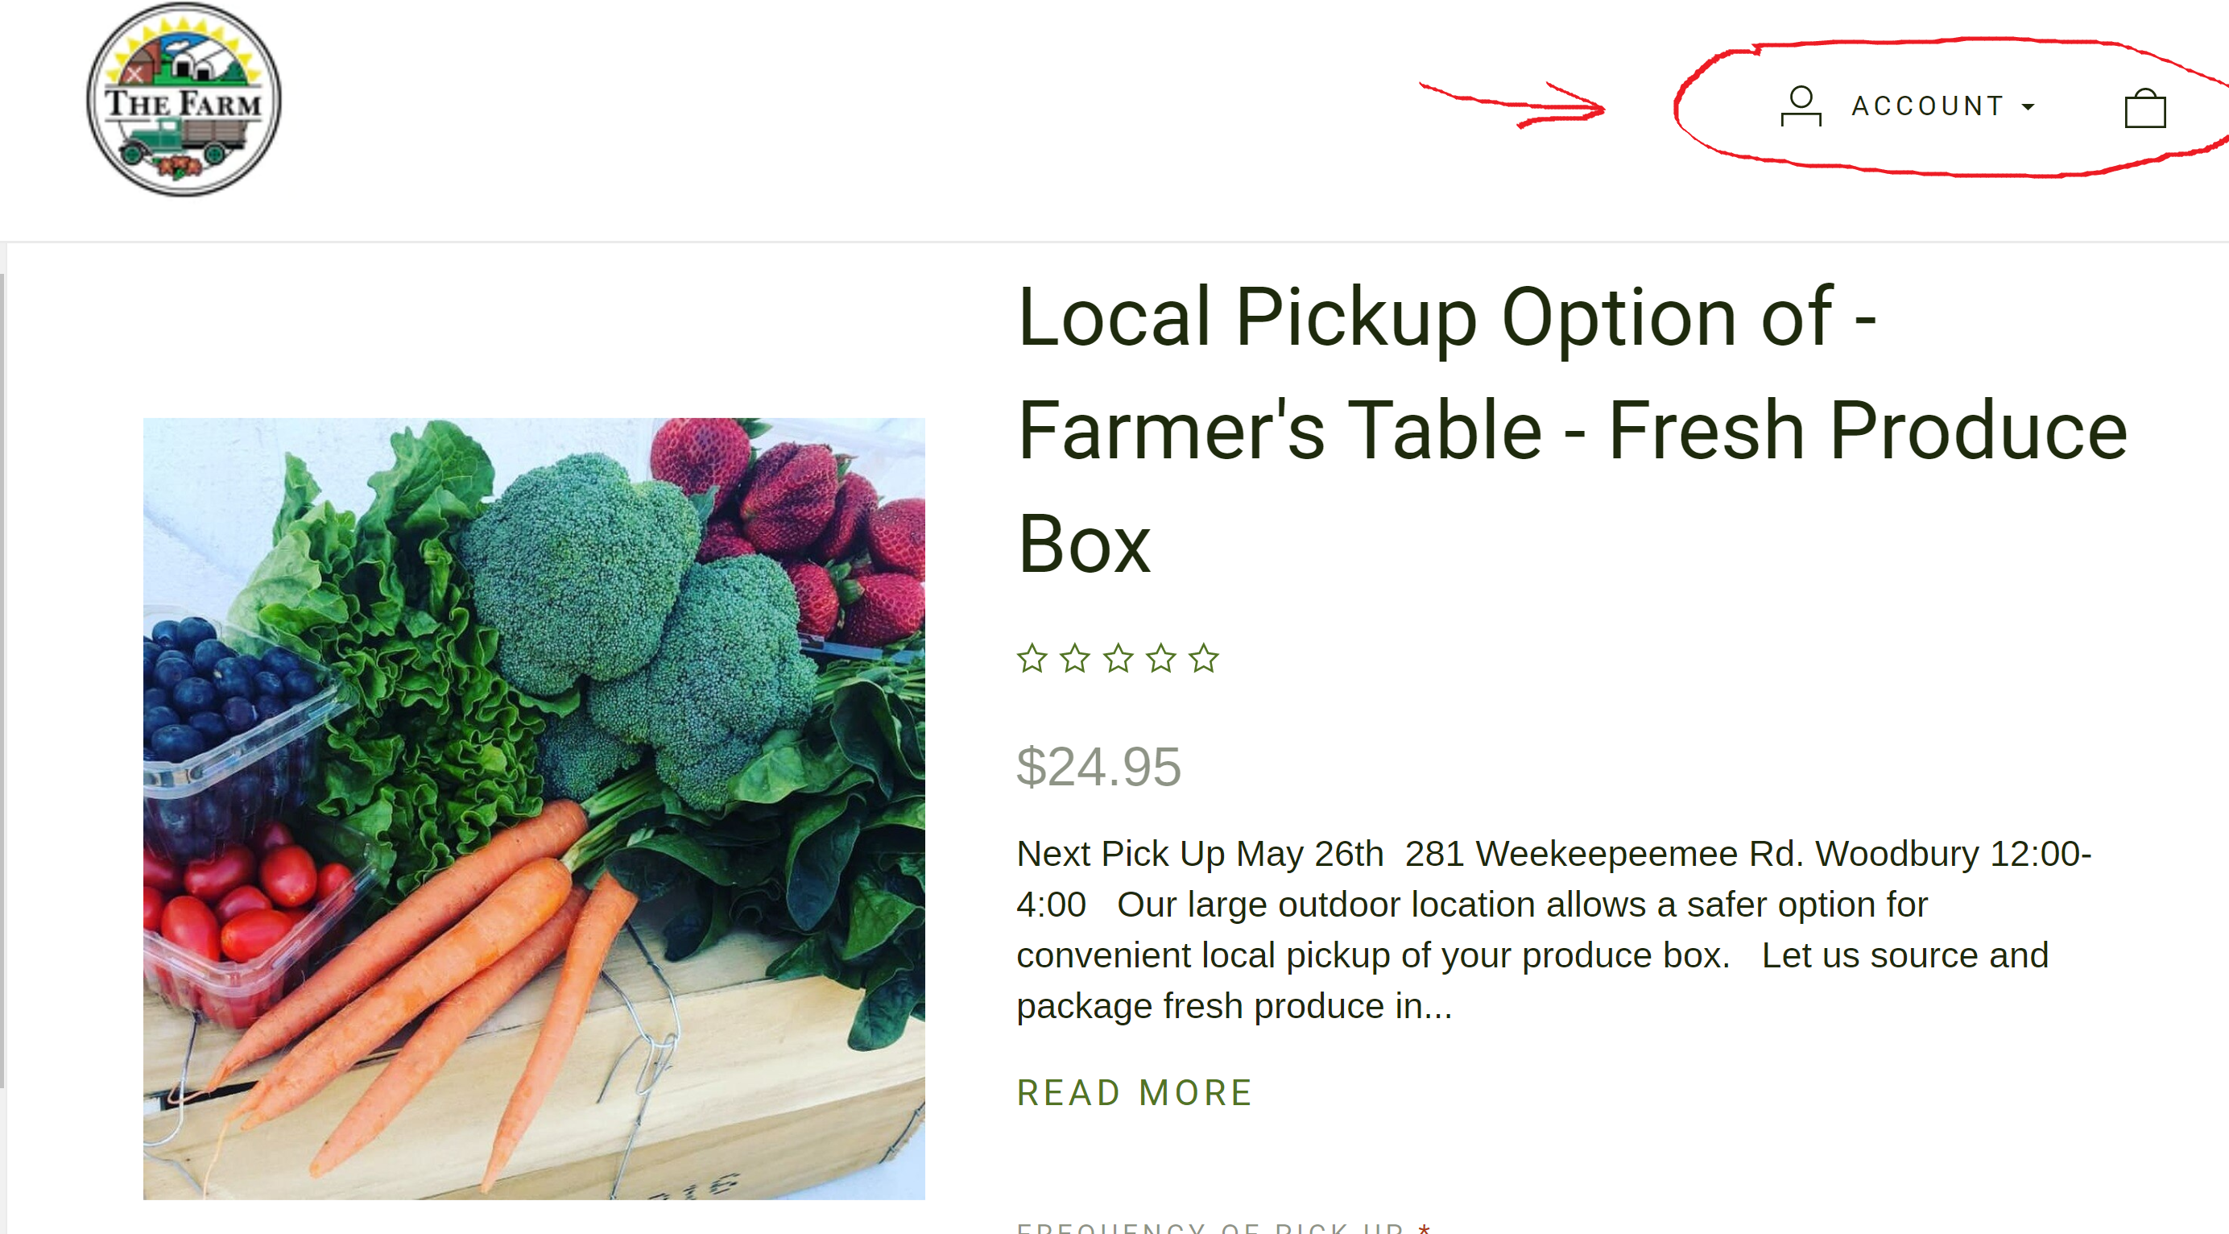The height and width of the screenshot is (1234, 2229).
Task: Open the shopping bag cart
Action: pyautogui.click(x=2144, y=109)
